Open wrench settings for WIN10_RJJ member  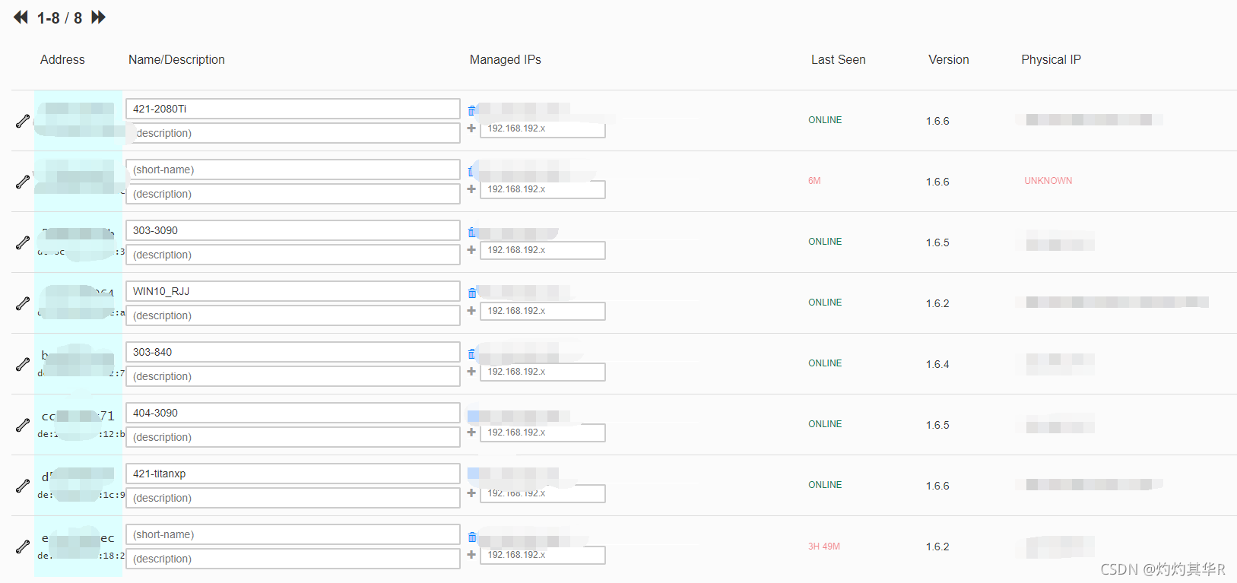23,303
